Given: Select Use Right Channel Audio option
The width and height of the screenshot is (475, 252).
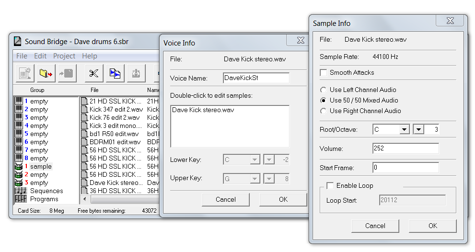Looking at the screenshot, I should (324, 111).
